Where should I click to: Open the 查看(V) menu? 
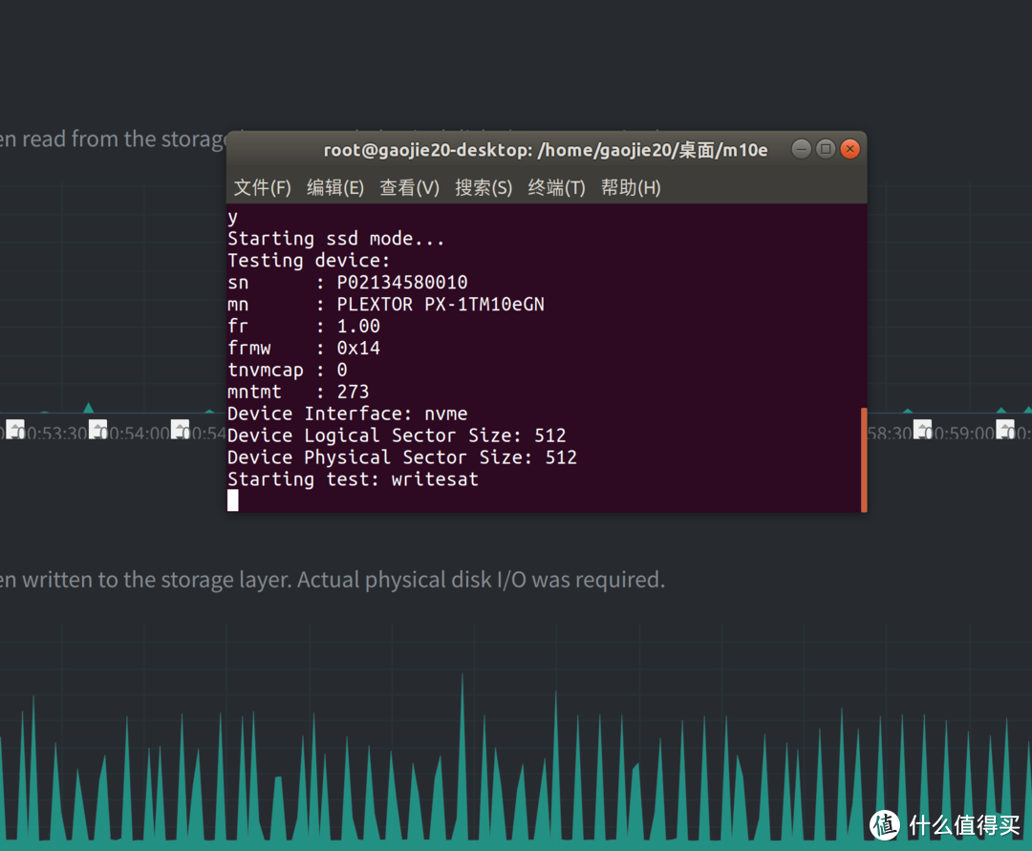[x=409, y=188]
